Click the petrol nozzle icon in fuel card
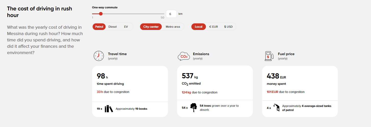This screenshot has width=371, height=127. (276, 108)
